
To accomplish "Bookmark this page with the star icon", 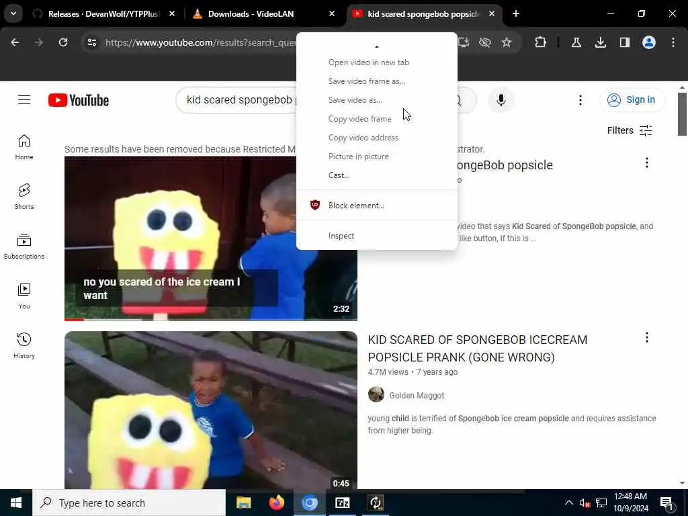I will tap(507, 42).
